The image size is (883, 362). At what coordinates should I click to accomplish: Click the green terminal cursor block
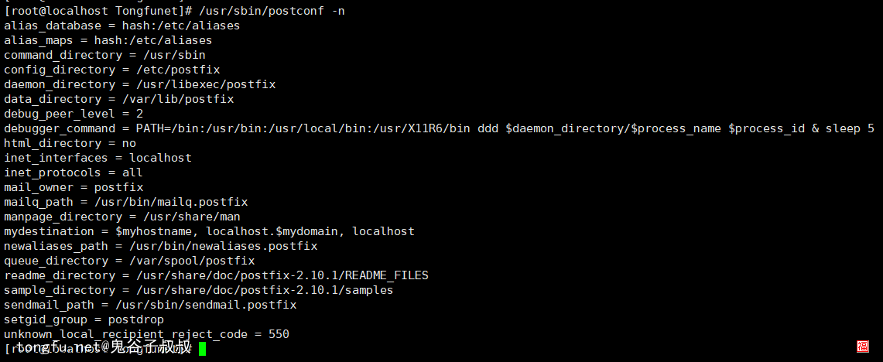(203, 349)
